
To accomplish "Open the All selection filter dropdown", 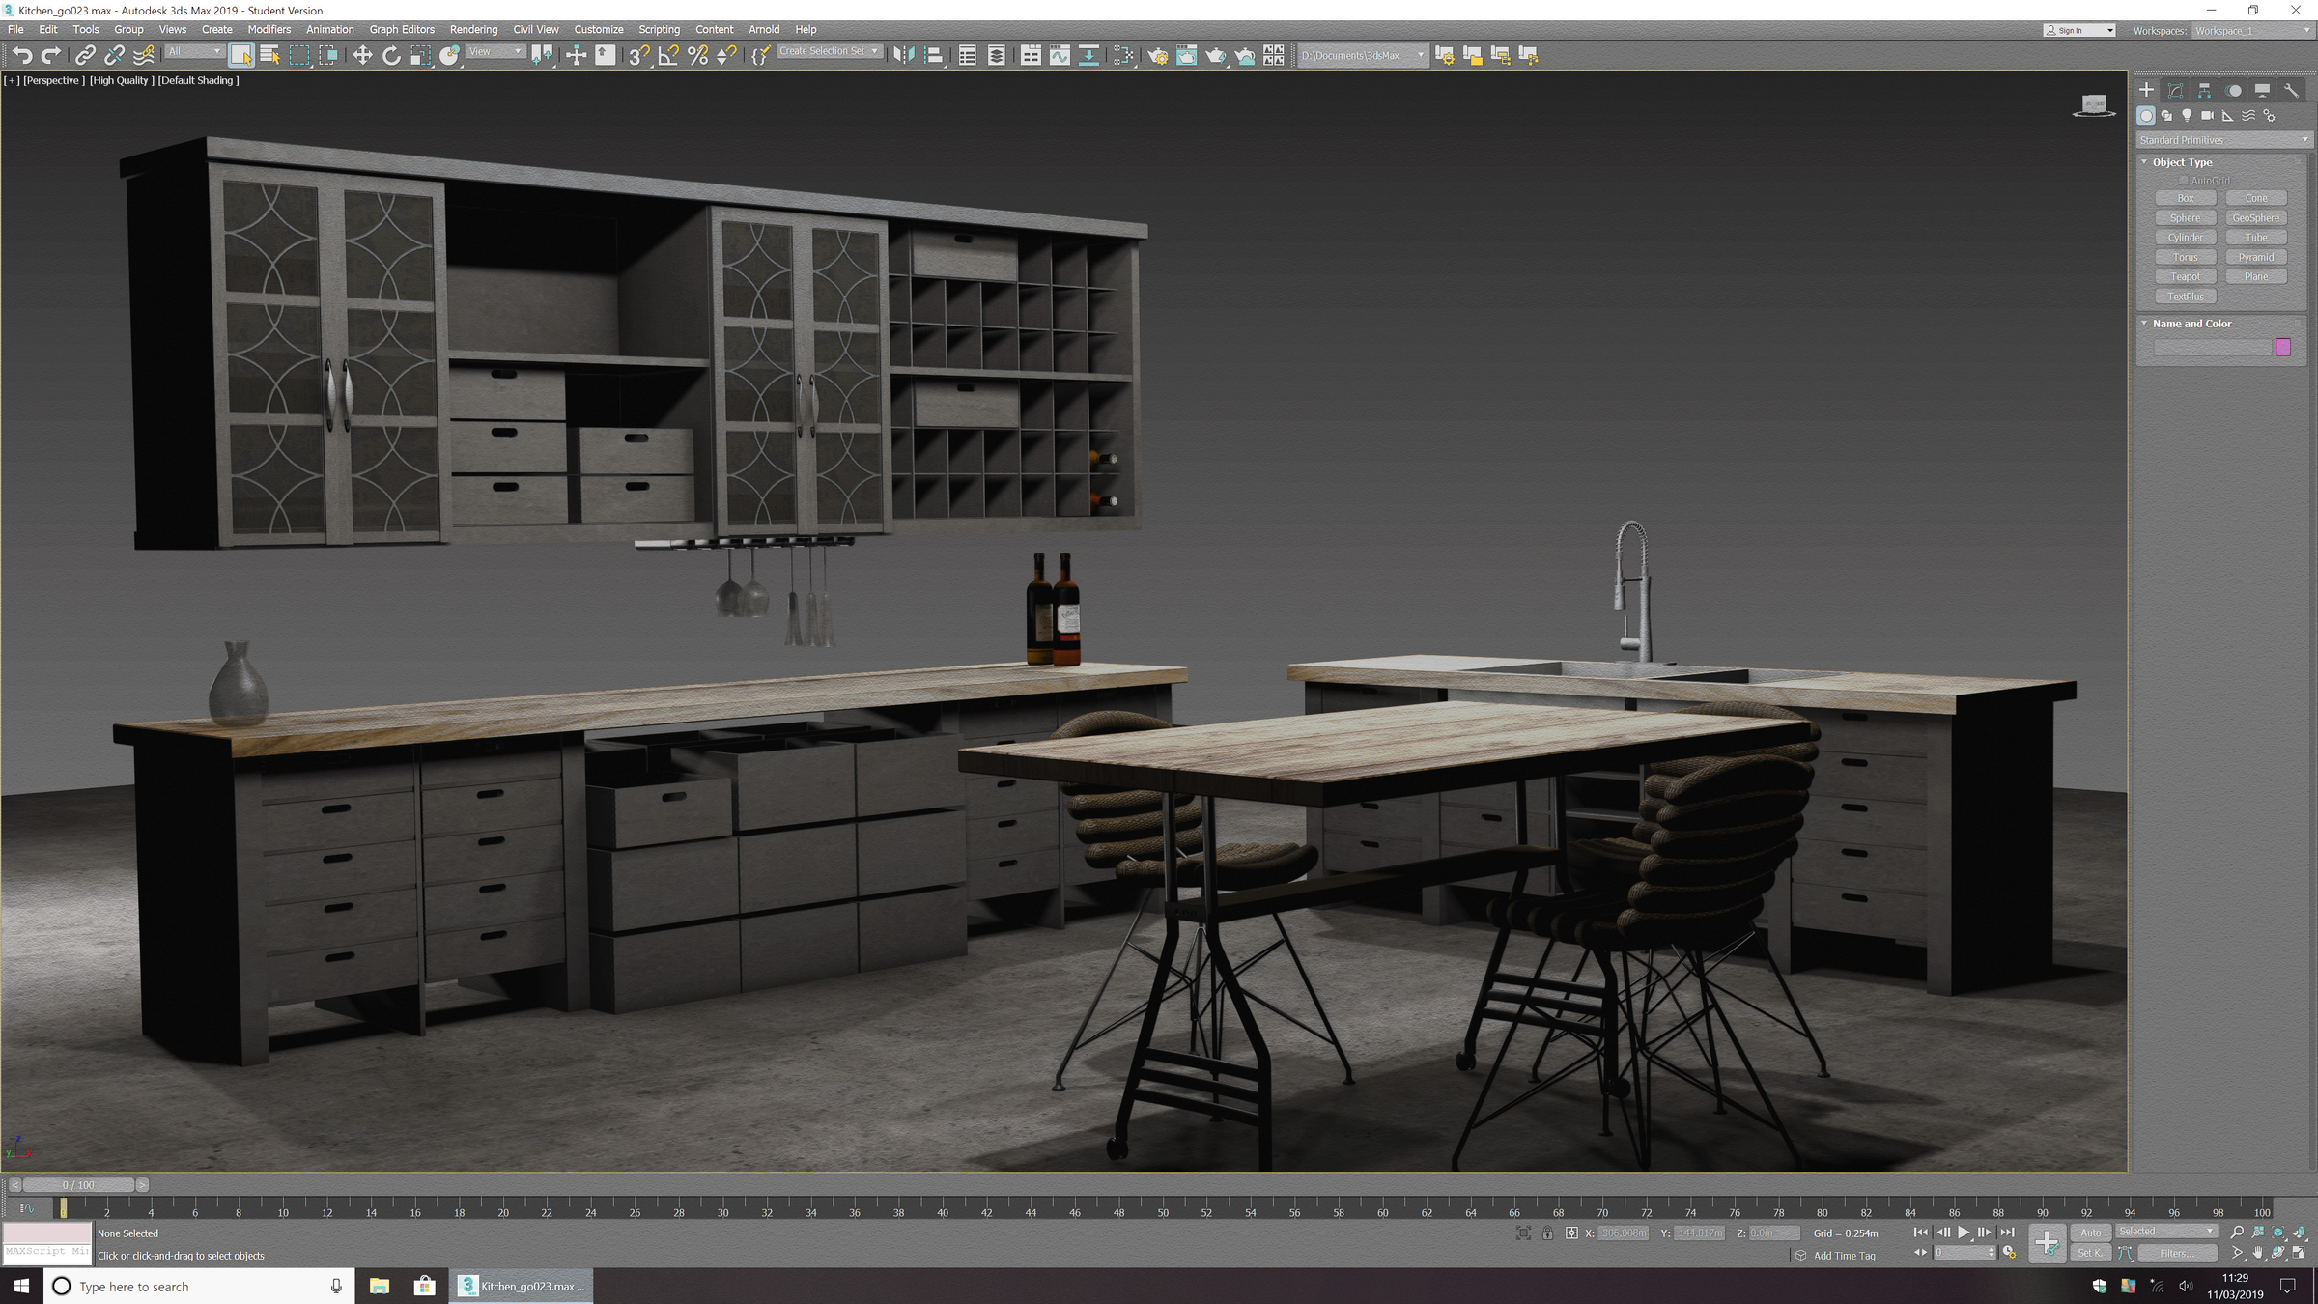I will [x=194, y=52].
